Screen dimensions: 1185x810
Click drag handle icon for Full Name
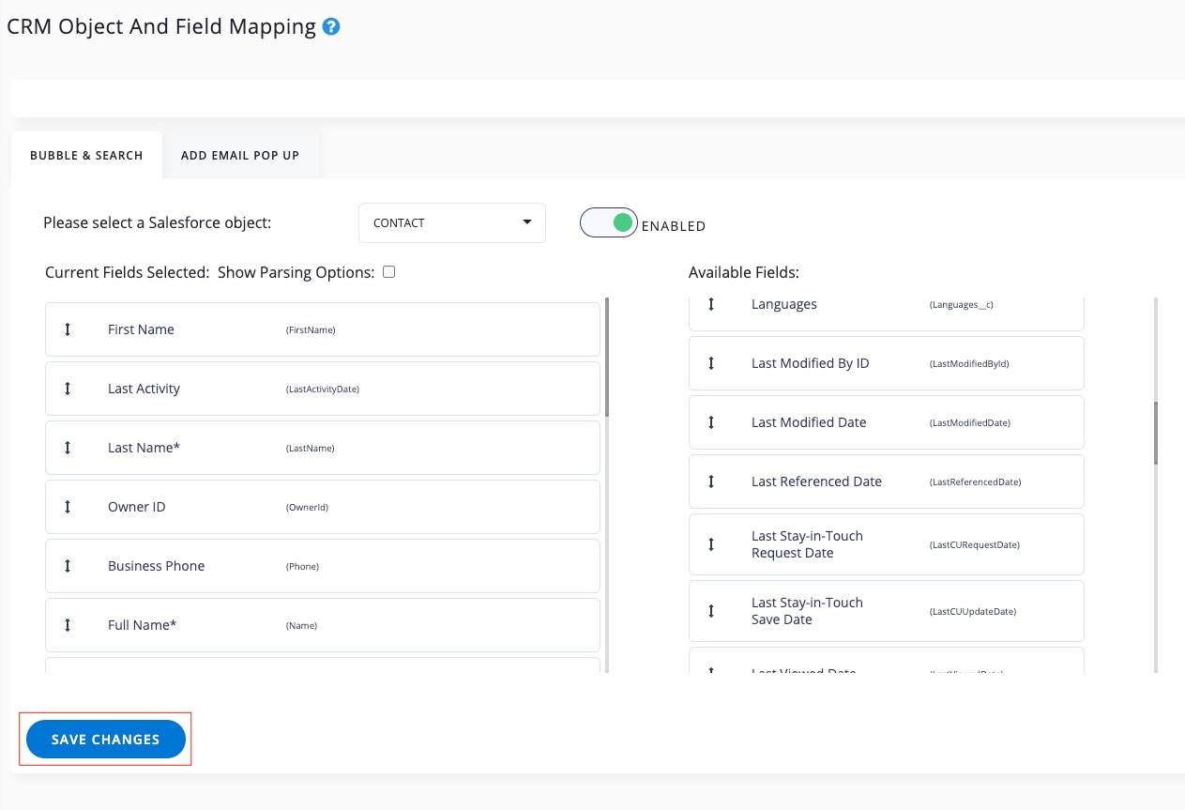tap(68, 625)
